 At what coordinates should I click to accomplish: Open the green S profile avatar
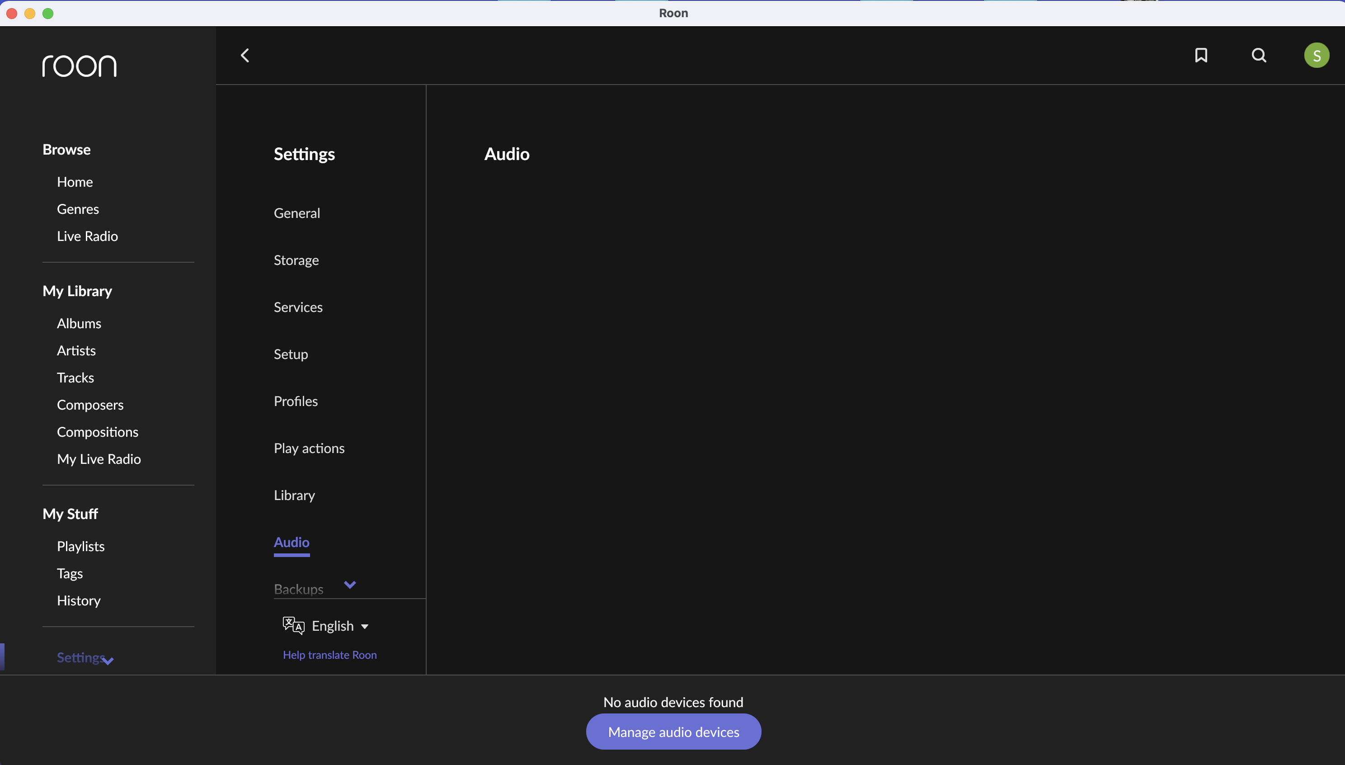tap(1317, 55)
